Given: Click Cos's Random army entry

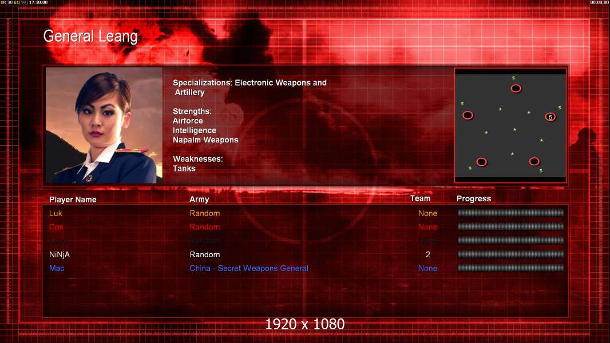Looking at the screenshot, I should click(205, 227).
